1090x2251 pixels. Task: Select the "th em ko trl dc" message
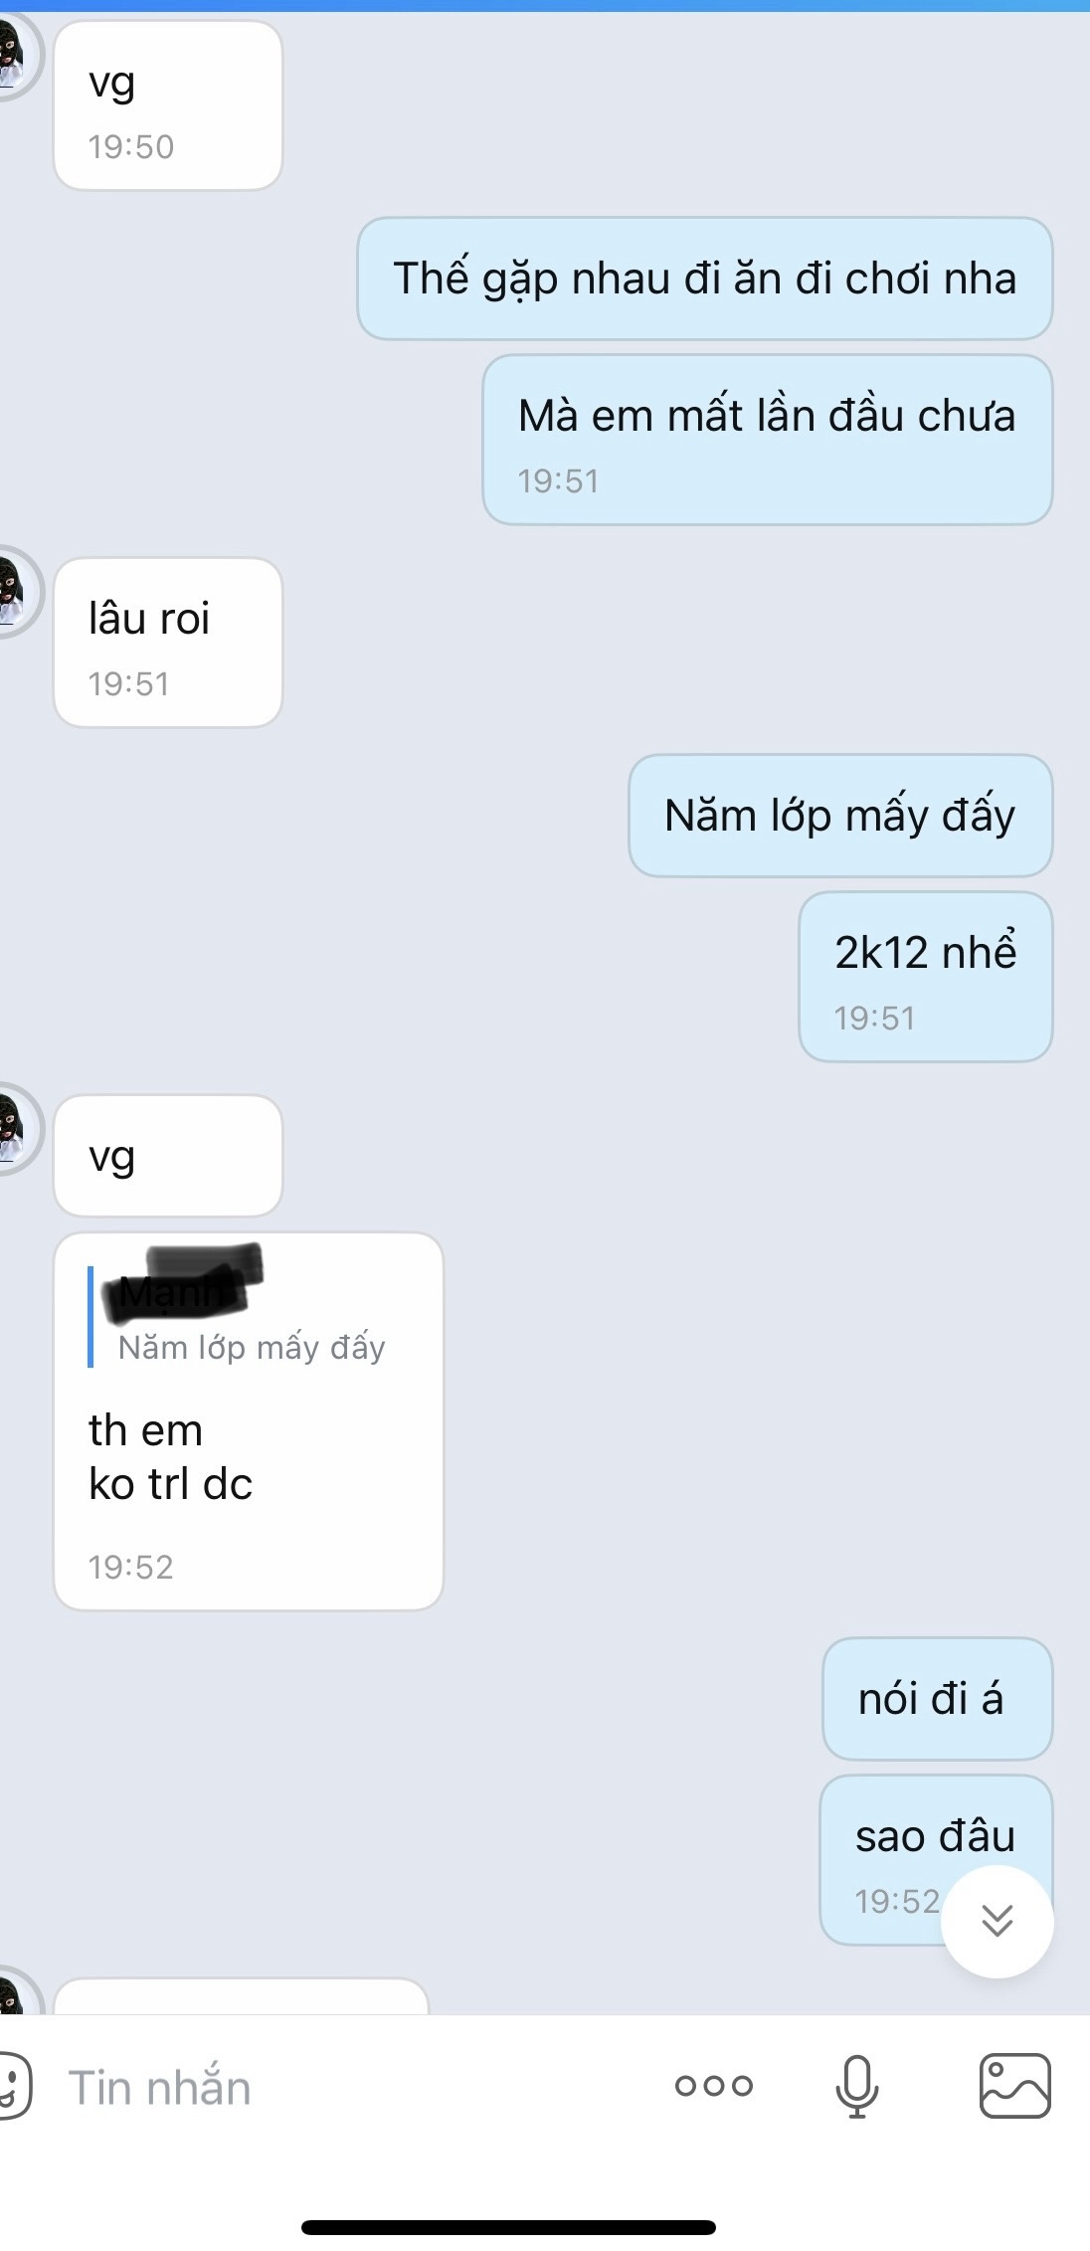(248, 1421)
